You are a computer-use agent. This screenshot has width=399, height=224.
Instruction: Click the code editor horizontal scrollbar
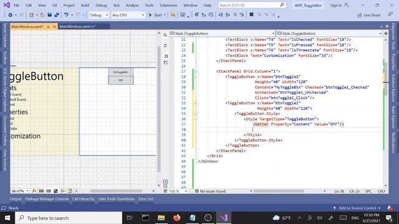pyautogui.click(x=279, y=191)
